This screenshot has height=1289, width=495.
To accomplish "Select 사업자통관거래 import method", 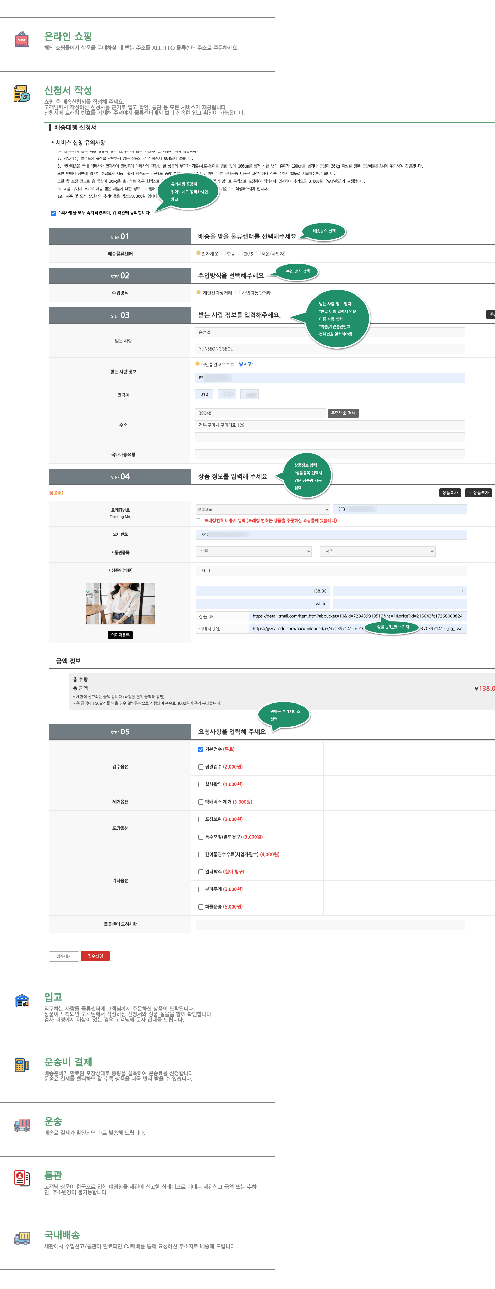I will [x=238, y=292].
